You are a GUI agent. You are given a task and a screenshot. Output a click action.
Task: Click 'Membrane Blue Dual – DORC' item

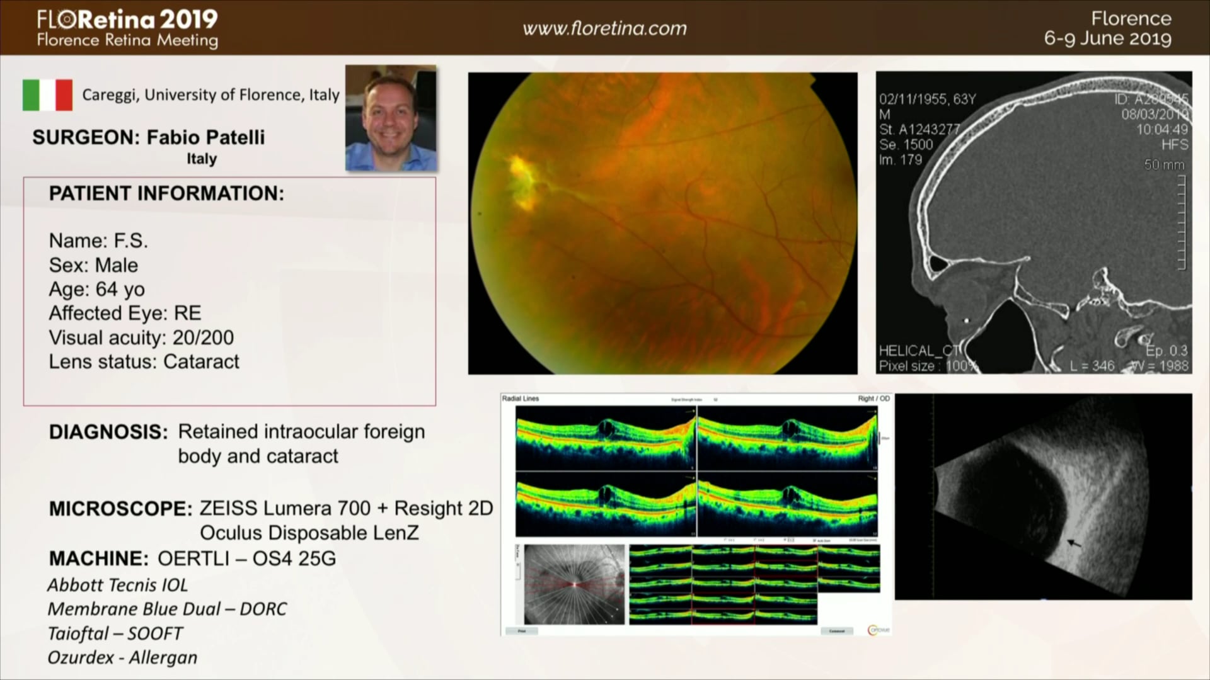tap(167, 609)
